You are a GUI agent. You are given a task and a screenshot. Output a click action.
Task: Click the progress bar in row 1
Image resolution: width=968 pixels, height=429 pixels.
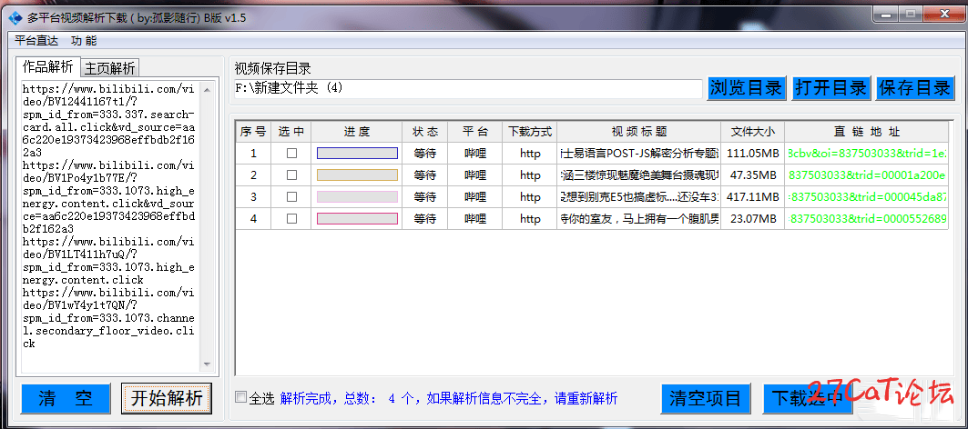pyautogui.click(x=357, y=154)
